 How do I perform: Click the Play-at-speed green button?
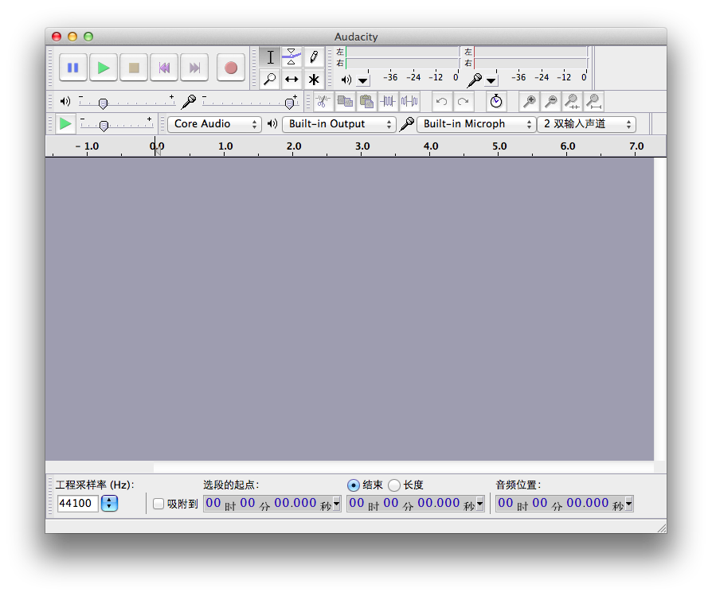[x=65, y=123]
